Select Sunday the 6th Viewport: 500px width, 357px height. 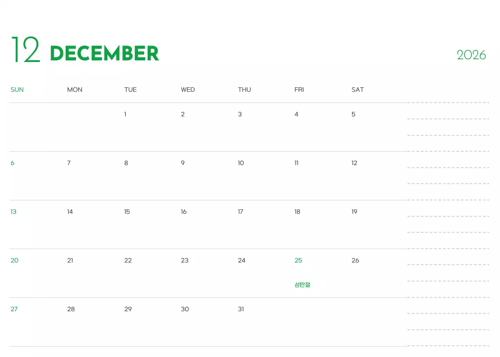(x=12, y=163)
